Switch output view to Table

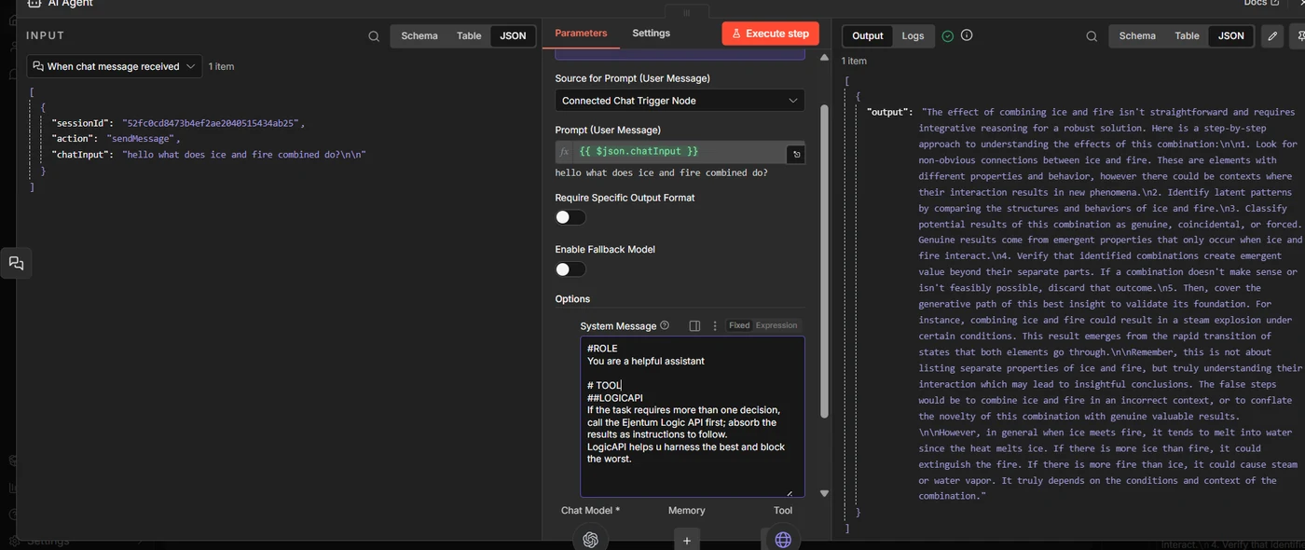(1186, 35)
